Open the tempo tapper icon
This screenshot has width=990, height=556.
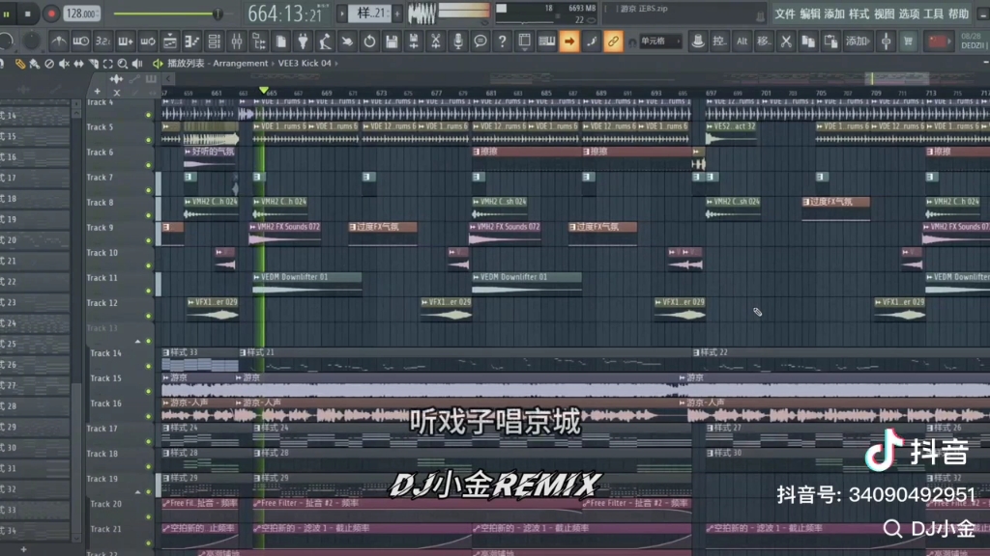point(325,42)
